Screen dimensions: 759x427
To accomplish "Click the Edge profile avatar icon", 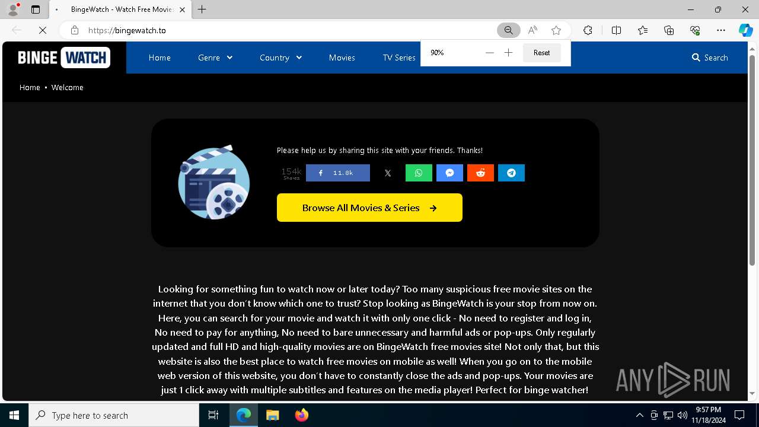I will point(12,9).
